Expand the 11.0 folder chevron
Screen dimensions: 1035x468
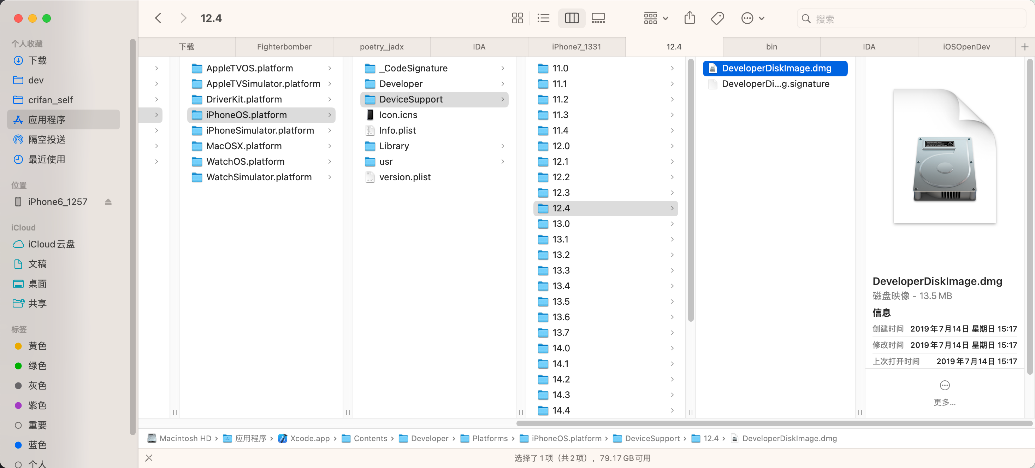click(x=672, y=68)
